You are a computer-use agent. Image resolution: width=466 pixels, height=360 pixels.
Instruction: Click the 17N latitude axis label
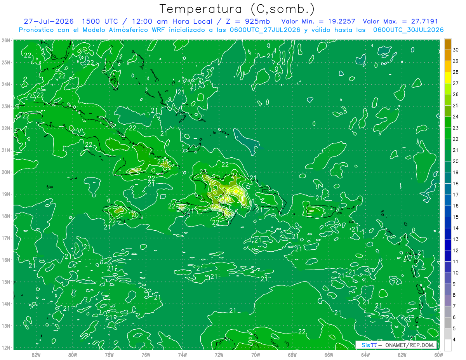pos(5,238)
